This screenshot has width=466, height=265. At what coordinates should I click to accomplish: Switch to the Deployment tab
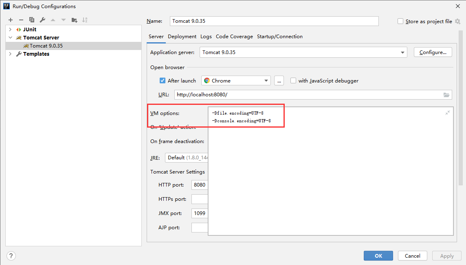[x=182, y=37]
